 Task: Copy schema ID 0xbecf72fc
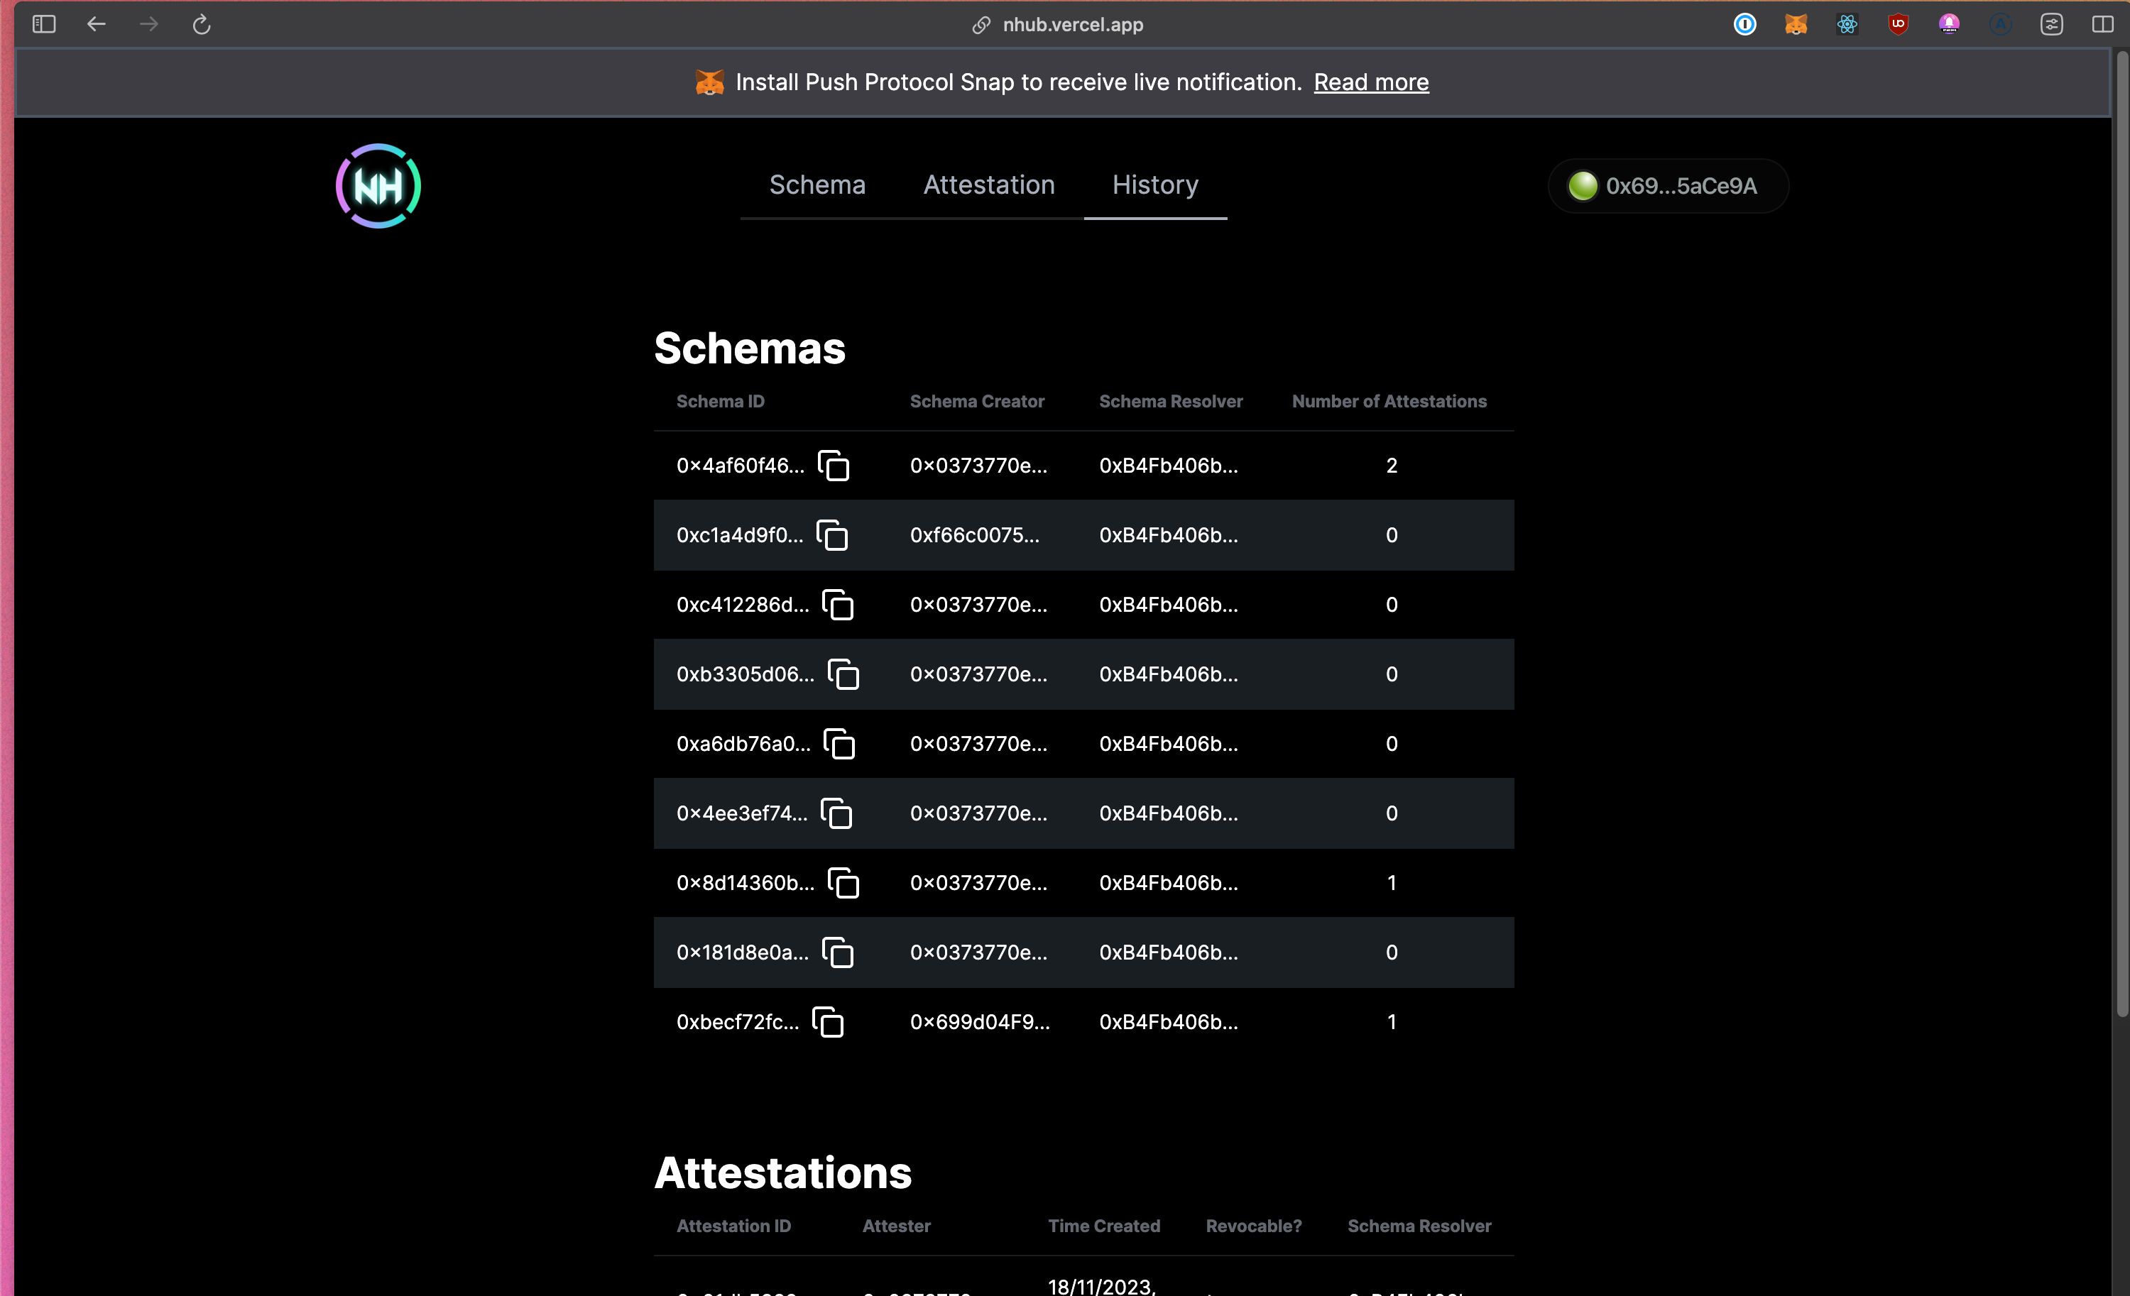point(828,1022)
